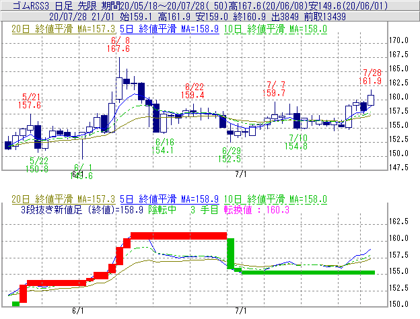
Task: Click the 170.0 price axis label
Action: (x=398, y=40)
